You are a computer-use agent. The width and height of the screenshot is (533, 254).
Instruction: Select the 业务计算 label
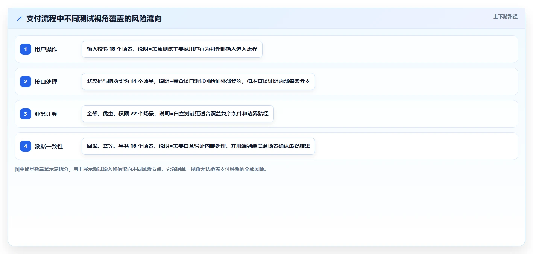point(46,114)
